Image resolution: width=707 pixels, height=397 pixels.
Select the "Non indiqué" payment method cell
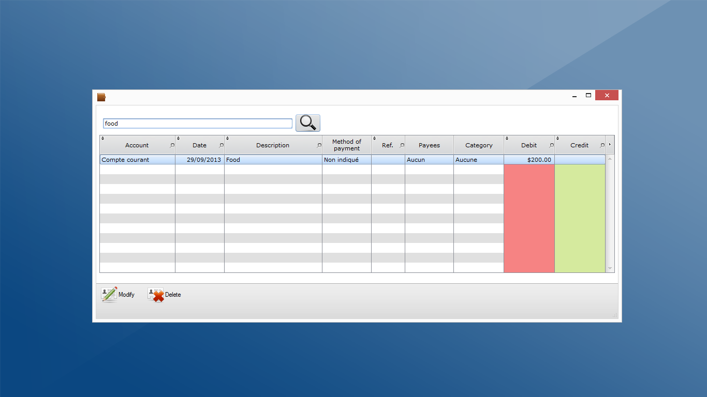pyautogui.click(x=347, y=160)
